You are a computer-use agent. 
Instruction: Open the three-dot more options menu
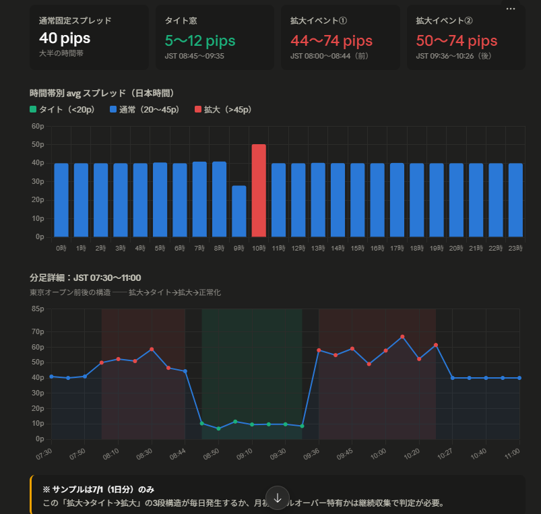click(x=510, y=9)
